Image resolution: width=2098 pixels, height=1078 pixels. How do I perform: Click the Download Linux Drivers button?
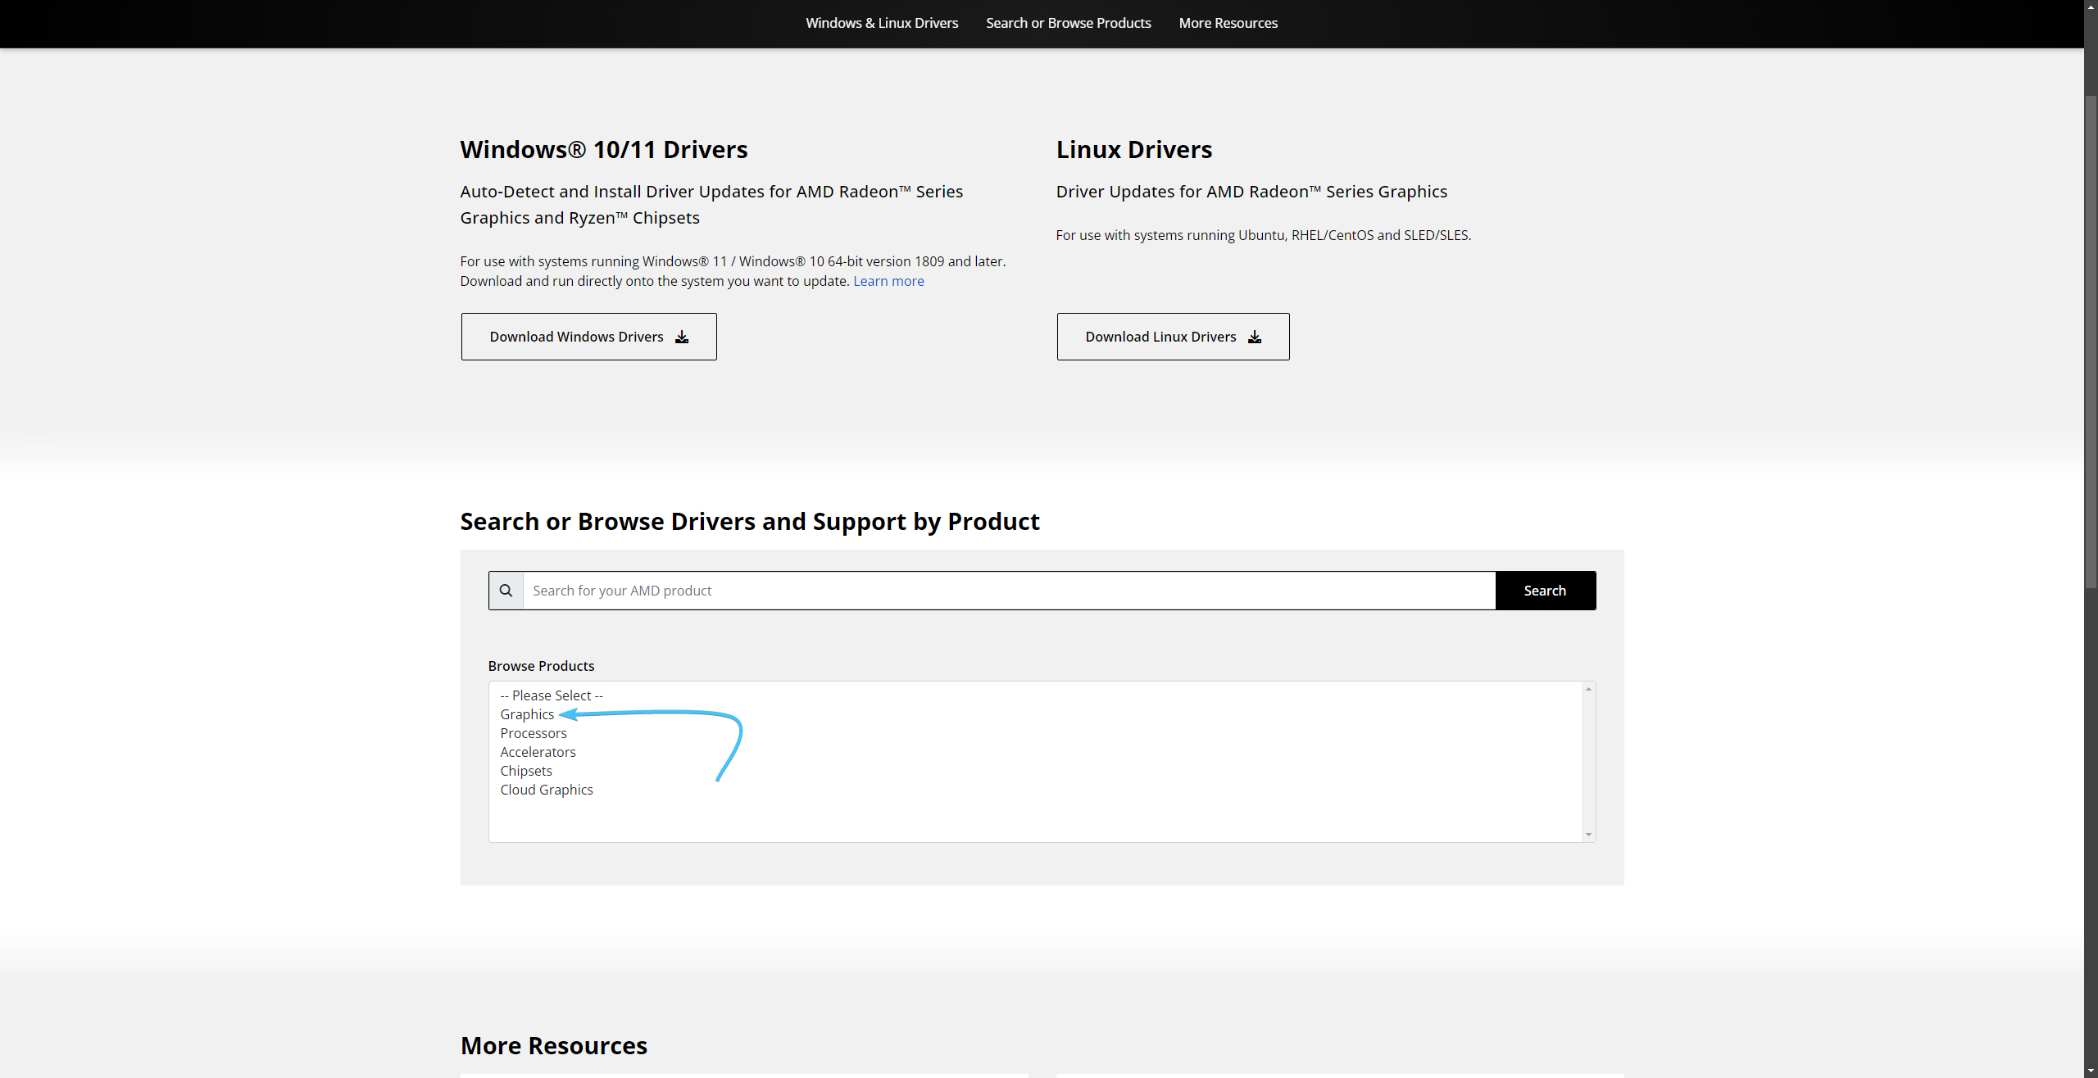pos(1173,337)
